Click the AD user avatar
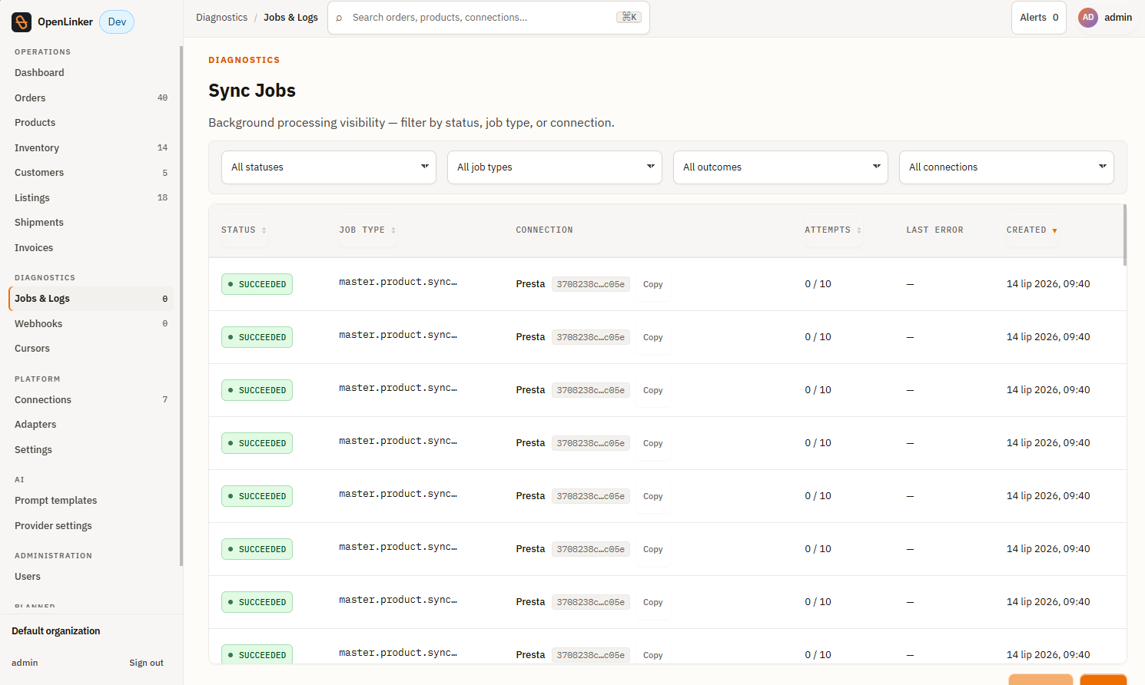The height and width of the screenshot is (685, 1145). click(1088, 18)
